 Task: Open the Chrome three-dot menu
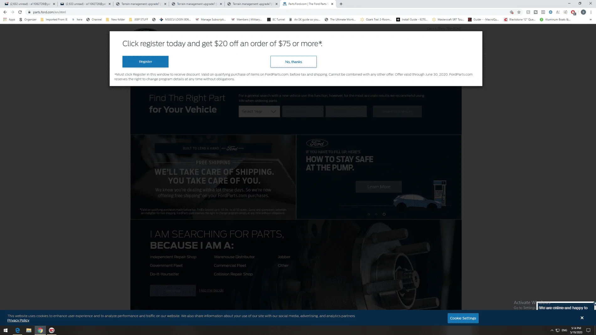pos(591,12)
